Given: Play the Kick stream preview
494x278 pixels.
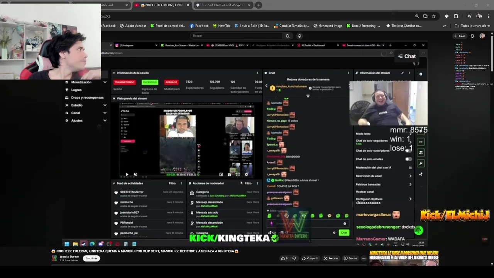Looking at the screenshot, I should pos(127,175).
